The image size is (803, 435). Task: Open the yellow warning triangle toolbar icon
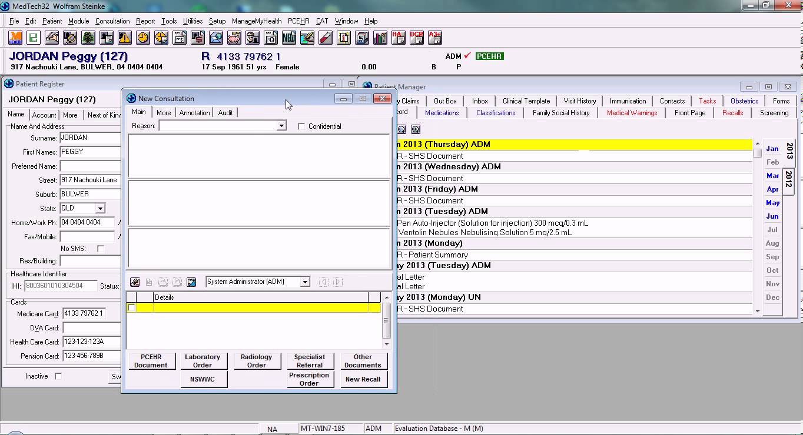pyautogui.click(x=124, y=38)
